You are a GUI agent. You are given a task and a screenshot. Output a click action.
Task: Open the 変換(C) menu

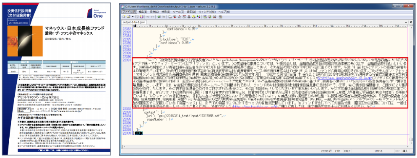154,12
